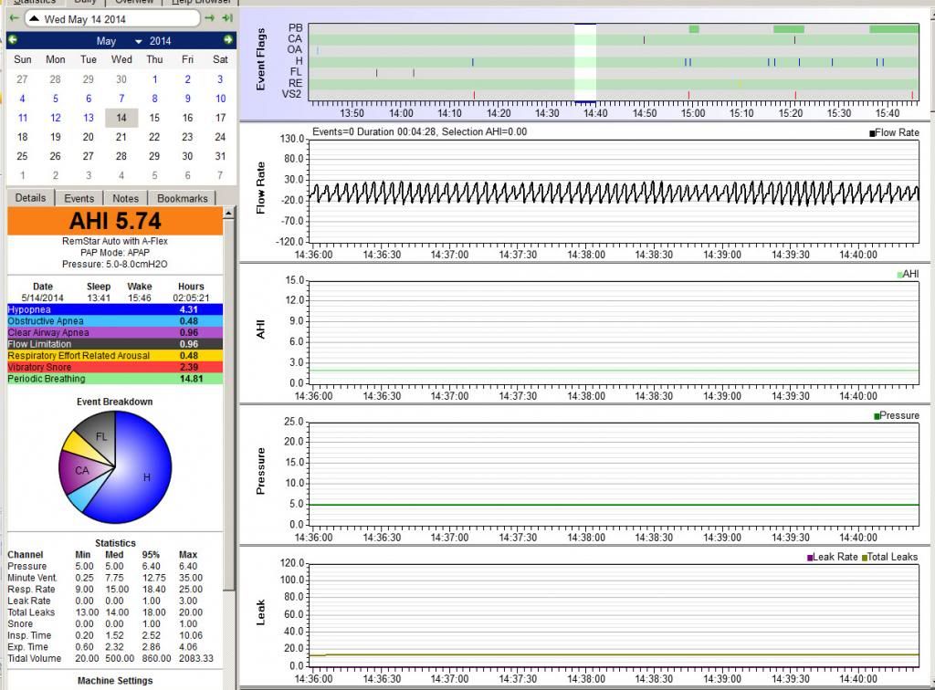Click the first FL event marker
The width and height of the screenshot is (935, 690).
377,73
